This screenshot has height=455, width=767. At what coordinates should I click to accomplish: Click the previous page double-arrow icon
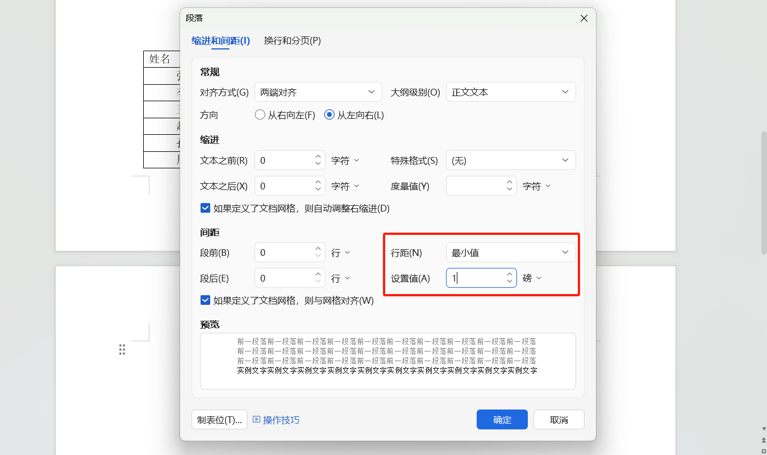click(x=764, y=440)
